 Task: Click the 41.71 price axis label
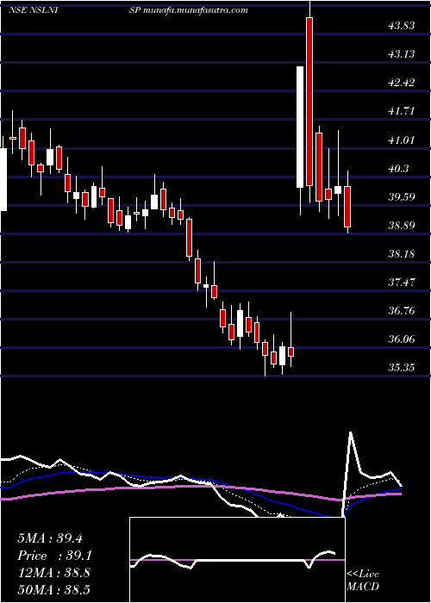pyautogui.click(x=402, y=111)
